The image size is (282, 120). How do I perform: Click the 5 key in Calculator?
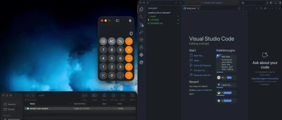(x=112, y=58)
